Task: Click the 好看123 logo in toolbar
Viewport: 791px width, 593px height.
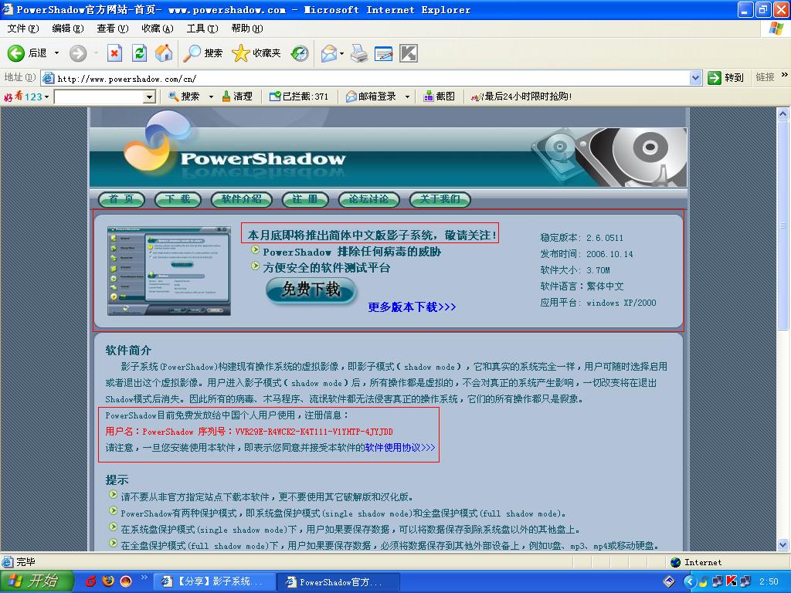Action: point(22,97)
